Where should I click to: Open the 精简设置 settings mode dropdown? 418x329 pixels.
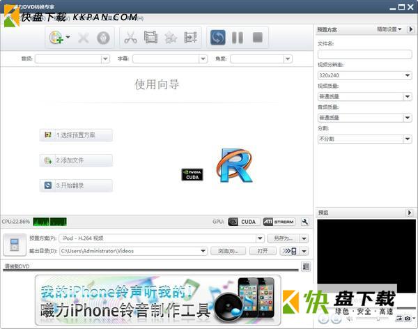(389, 29)
